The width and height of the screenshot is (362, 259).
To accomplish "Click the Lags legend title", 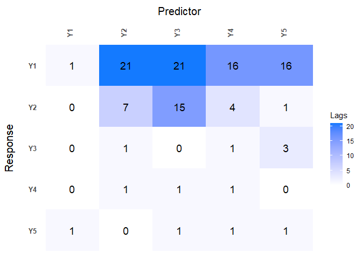I will 339,115.
